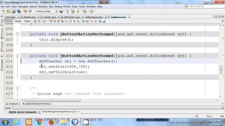Click the globe browser icon in toolbar

point(61,11)
